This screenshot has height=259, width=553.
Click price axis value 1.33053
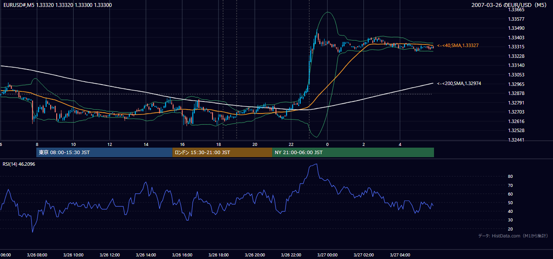click(x=516, y=75)
